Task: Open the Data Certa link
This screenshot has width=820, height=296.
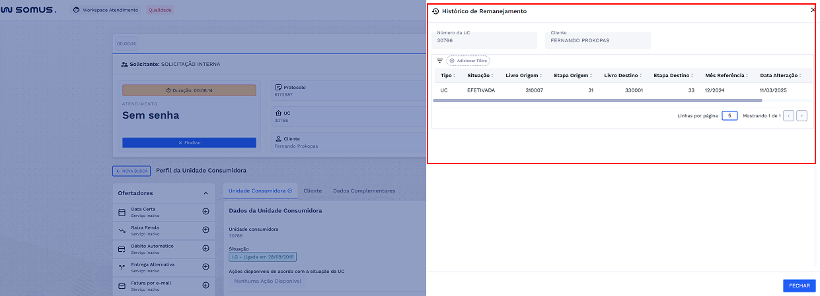Action: (143, 209)
